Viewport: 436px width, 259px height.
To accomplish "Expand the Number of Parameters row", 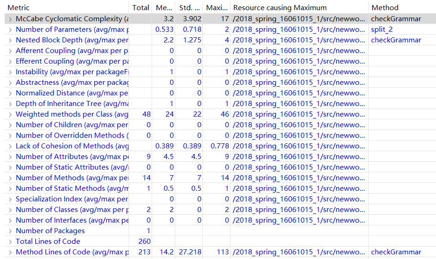I will (10, 29).
